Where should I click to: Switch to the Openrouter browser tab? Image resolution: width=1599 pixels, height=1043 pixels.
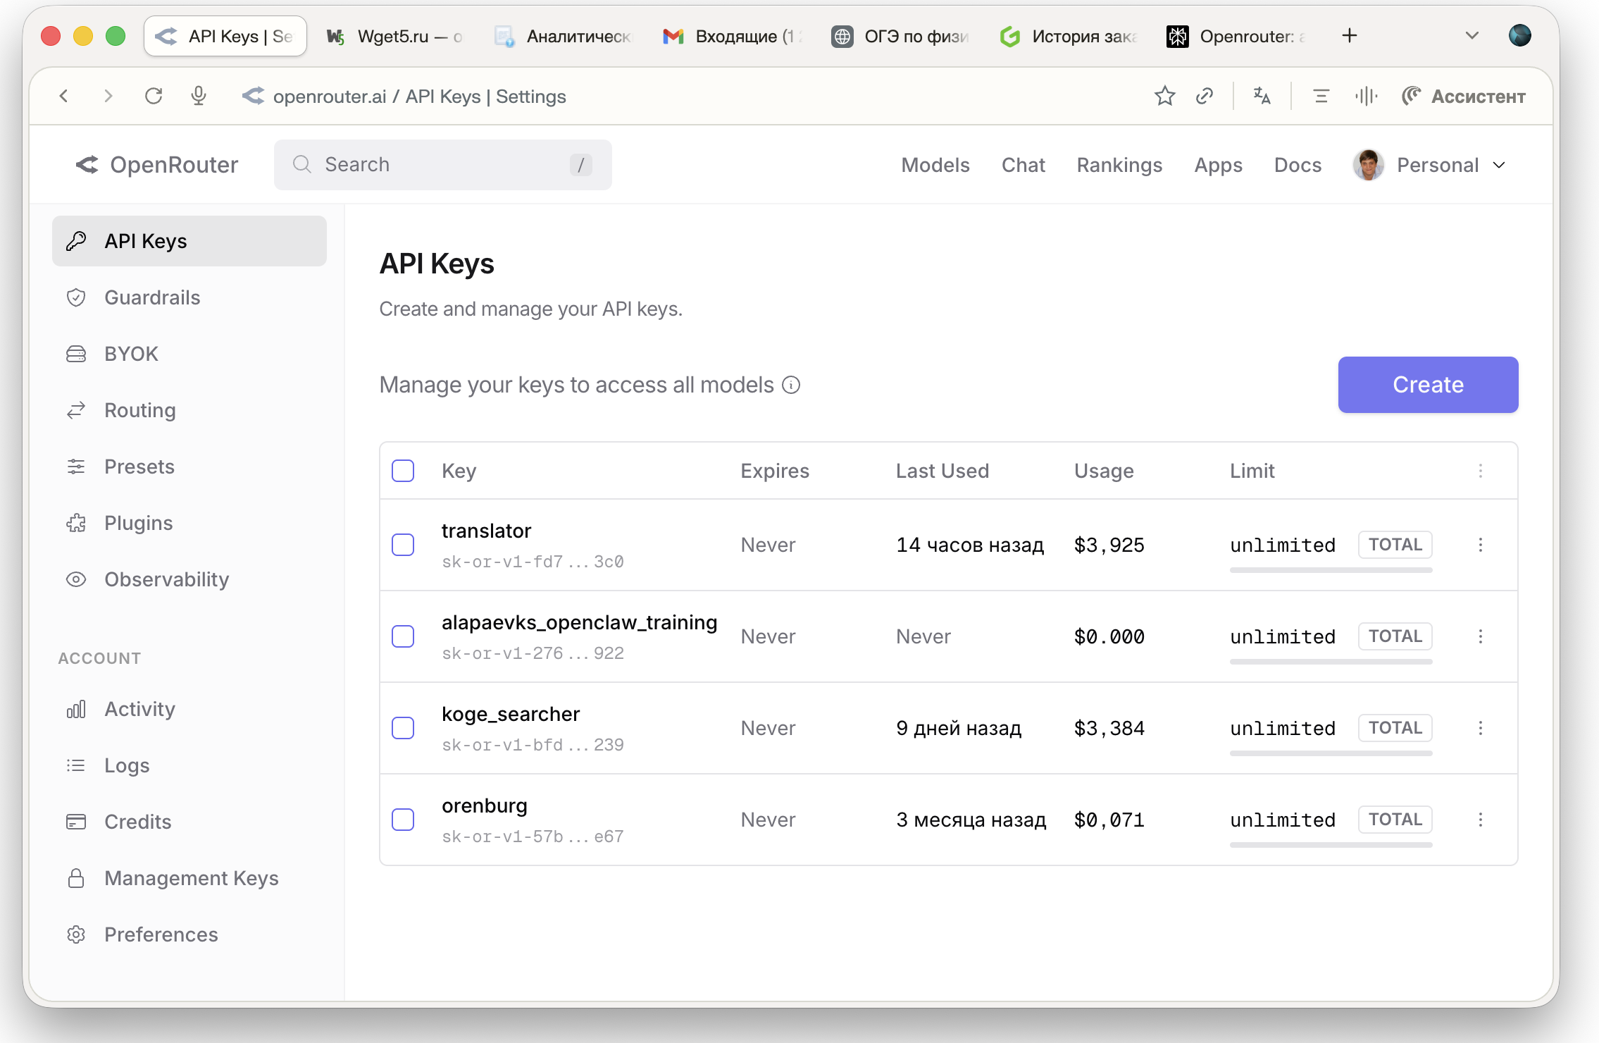click(1237, 36)
